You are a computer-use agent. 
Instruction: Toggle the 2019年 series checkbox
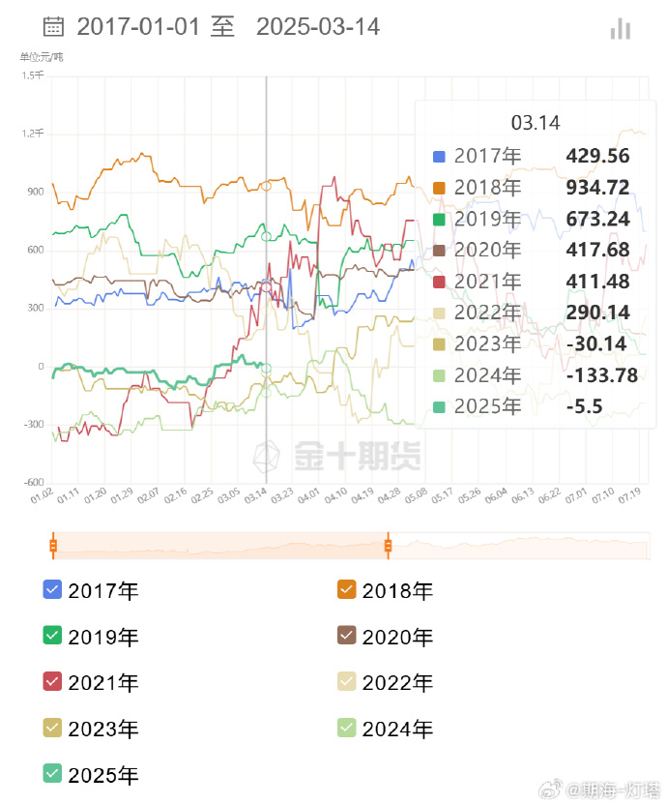tap(52, 636)
